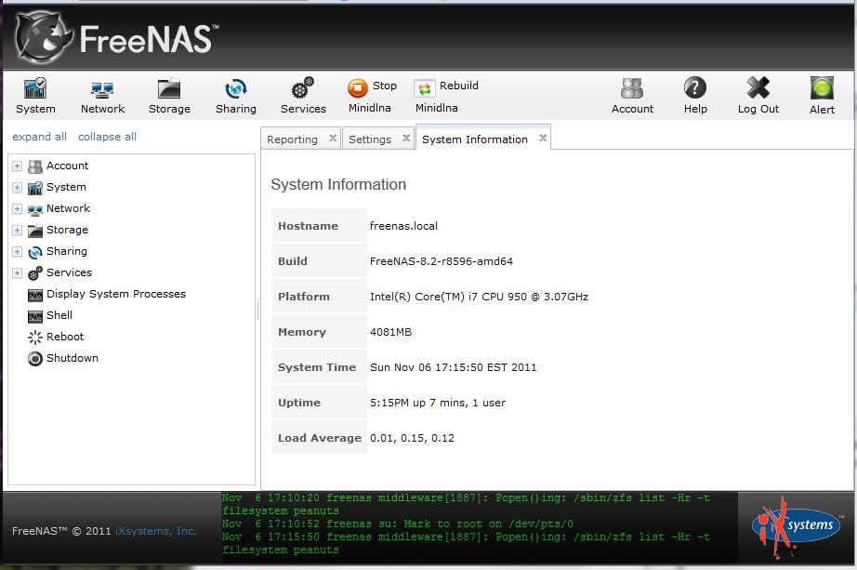Check the green Alert indicator
This screenshot has width=857, height=570.
point(822,96)
